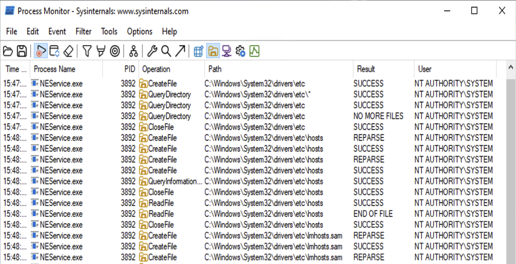Select the END OF FILE result

[x=373, y=214]
